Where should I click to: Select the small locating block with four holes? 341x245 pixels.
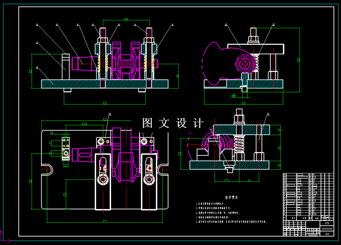coord(66,149)
